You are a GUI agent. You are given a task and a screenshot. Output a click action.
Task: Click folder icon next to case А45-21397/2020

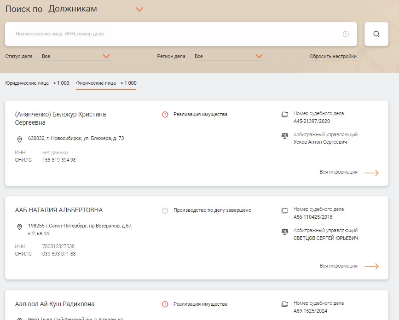pyautogui.click(x=285, y=114)
